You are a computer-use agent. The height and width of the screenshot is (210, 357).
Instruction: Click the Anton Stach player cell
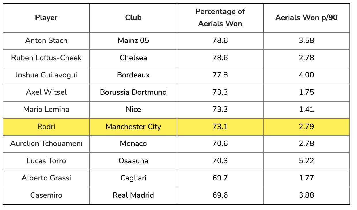[46, 41]
